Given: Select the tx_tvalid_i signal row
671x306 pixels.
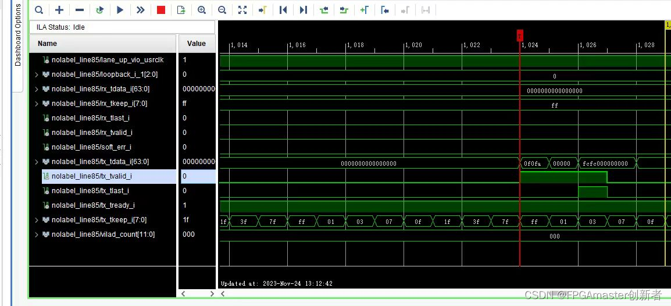Looking at the screenshot, I should pos(109,176).
